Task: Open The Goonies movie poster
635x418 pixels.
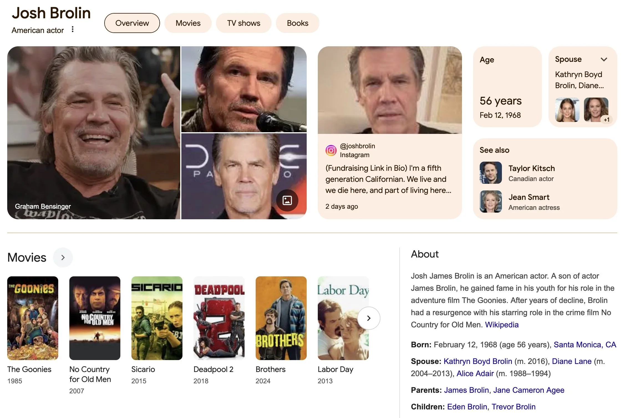Action: tap(33, 318)
